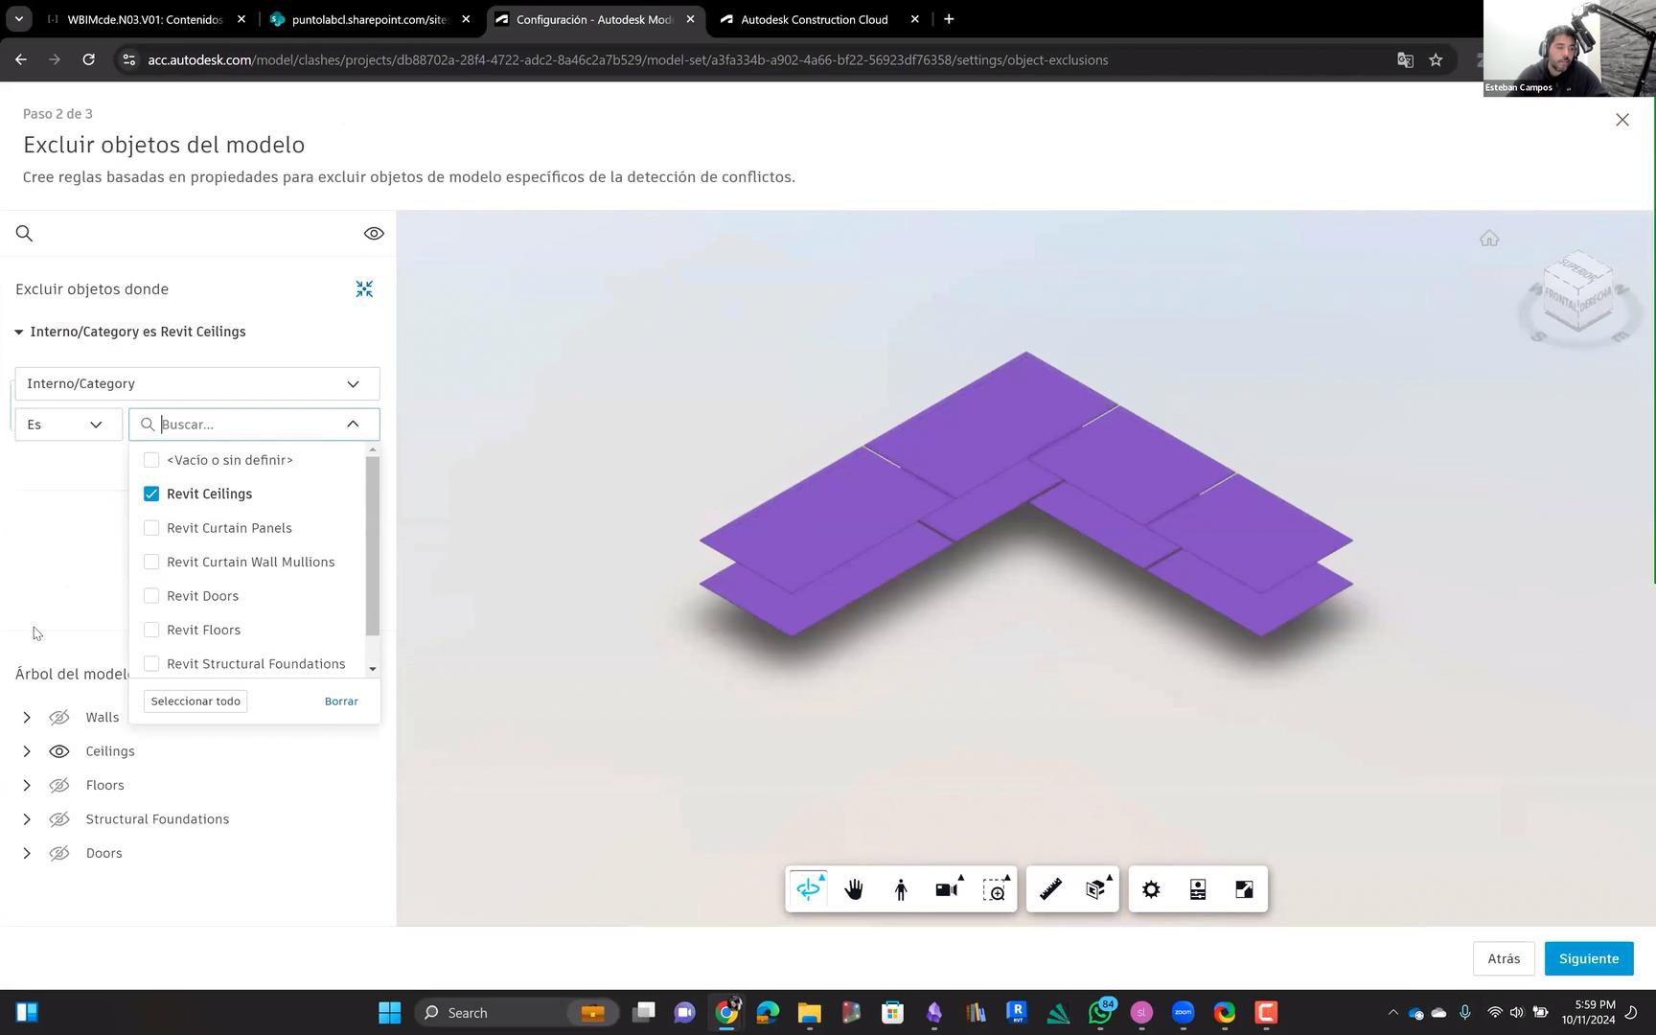Viewport: 1656px width, 1035px height.
Task: Toggle full screen viewer icon
Action: (1244, 890)
